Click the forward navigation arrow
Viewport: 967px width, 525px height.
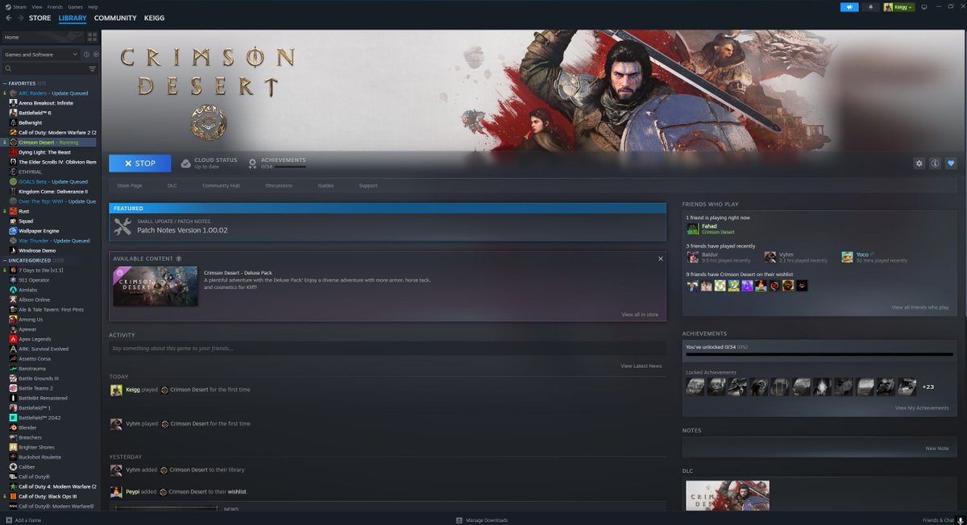point(19,18)
